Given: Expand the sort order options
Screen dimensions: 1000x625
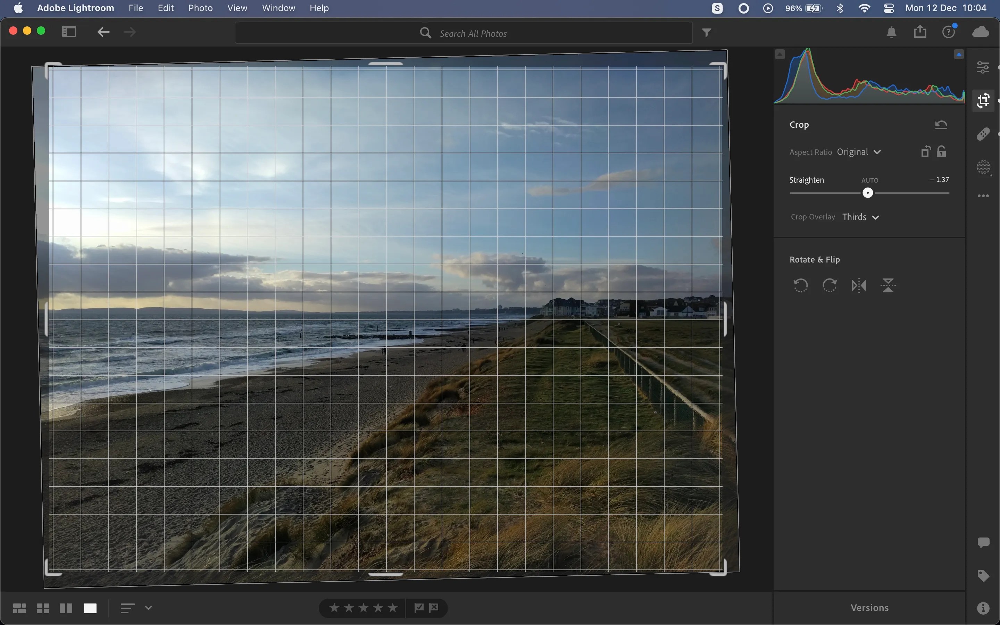Looking at the screenshot, I should point(148,608).
